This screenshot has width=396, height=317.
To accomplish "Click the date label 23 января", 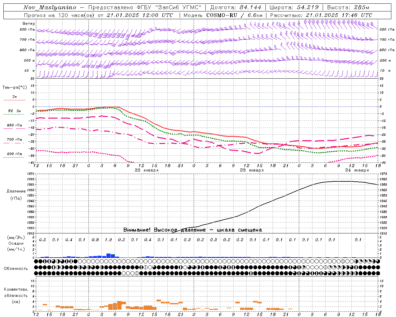I will coord(252,170).
